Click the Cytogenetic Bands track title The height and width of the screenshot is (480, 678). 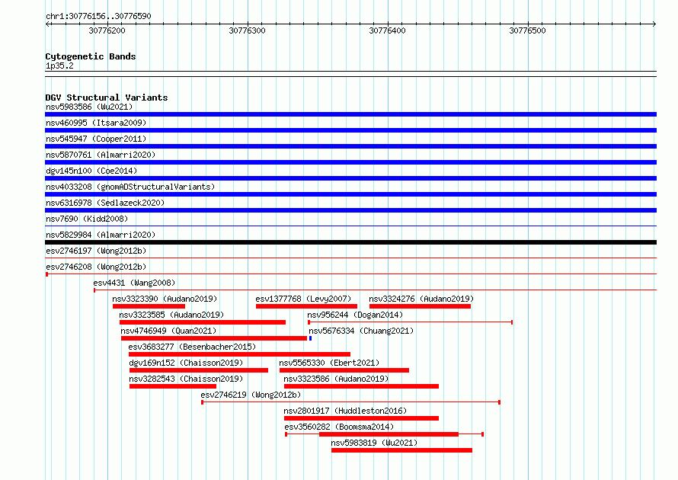(x=91, y=56)
